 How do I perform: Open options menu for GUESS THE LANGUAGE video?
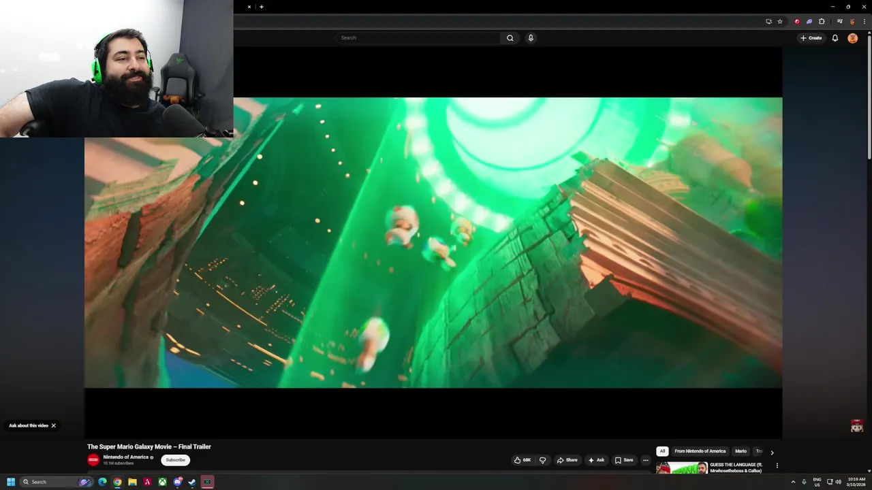click(x=777, y=465)
